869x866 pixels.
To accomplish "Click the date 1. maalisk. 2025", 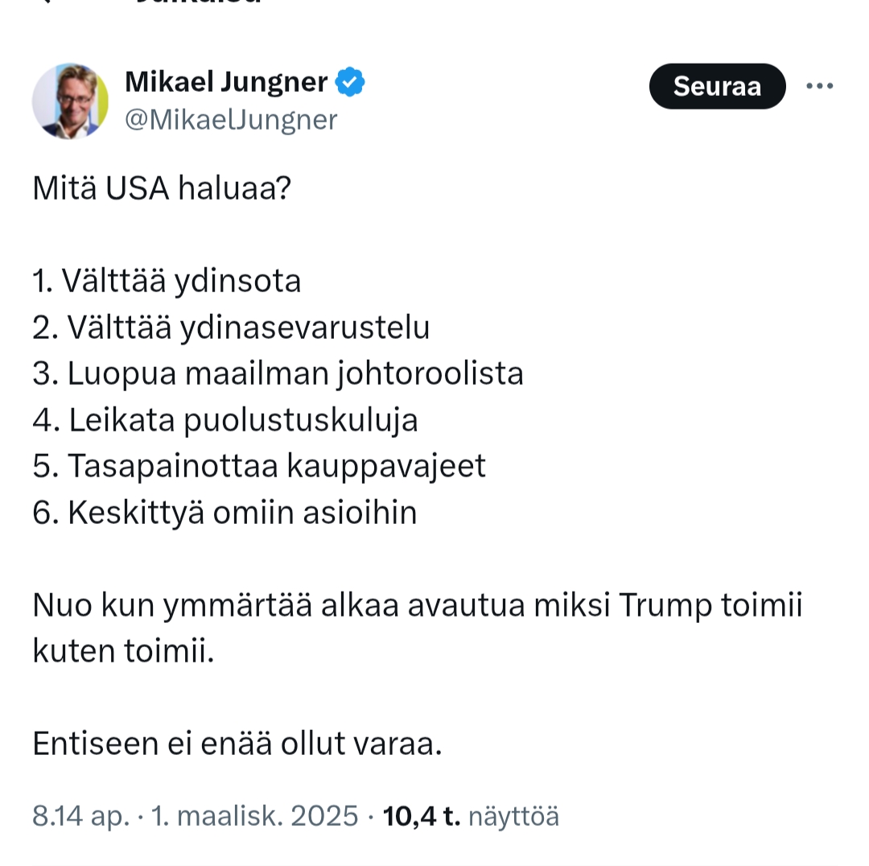I will coord(255,816).
